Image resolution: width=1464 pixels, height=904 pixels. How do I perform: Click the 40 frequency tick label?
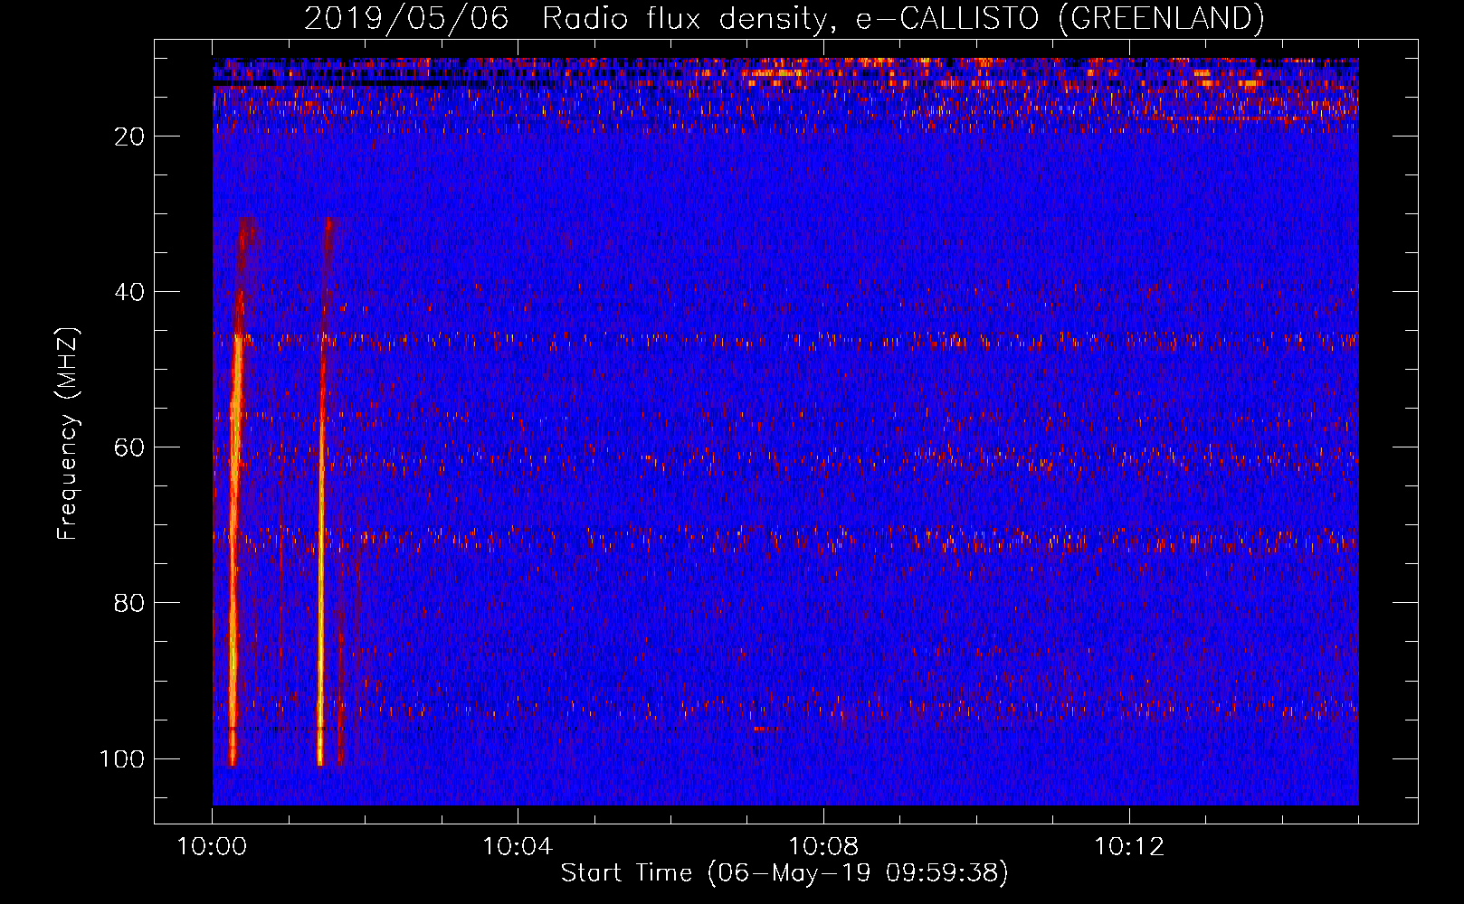(x=130, y=292)
